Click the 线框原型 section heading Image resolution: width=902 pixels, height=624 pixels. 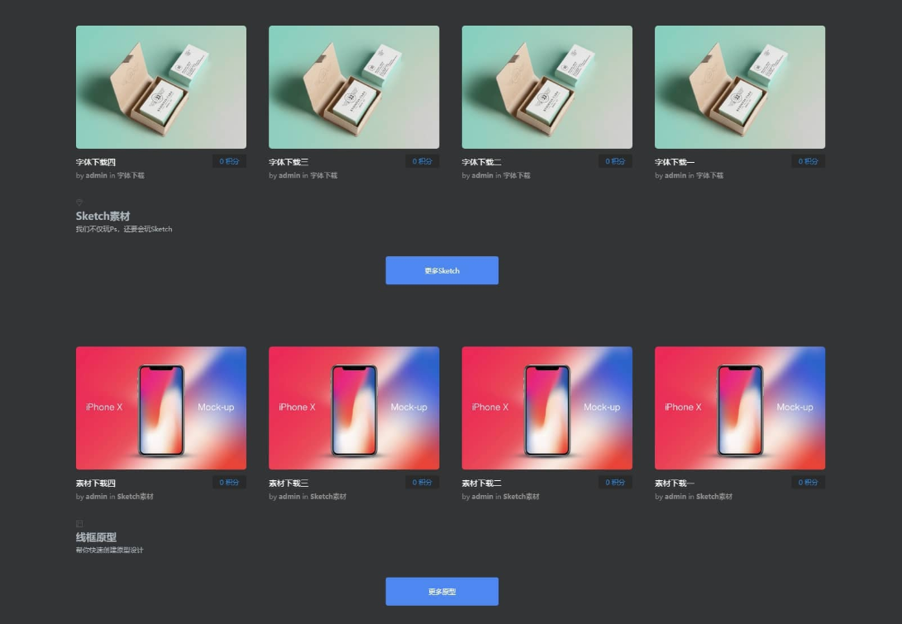point(96,537)
